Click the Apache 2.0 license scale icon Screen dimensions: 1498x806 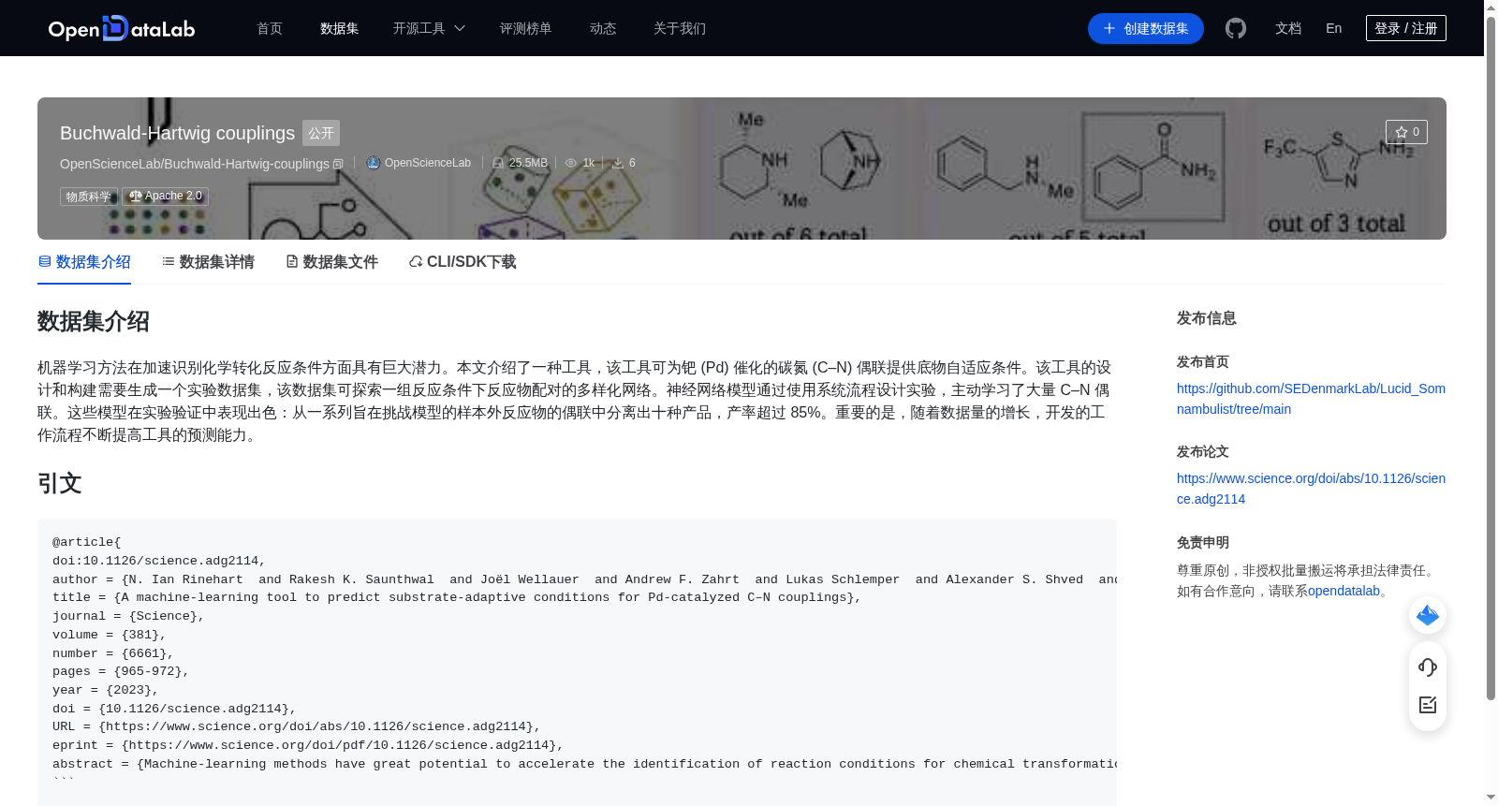coord(136,197)
